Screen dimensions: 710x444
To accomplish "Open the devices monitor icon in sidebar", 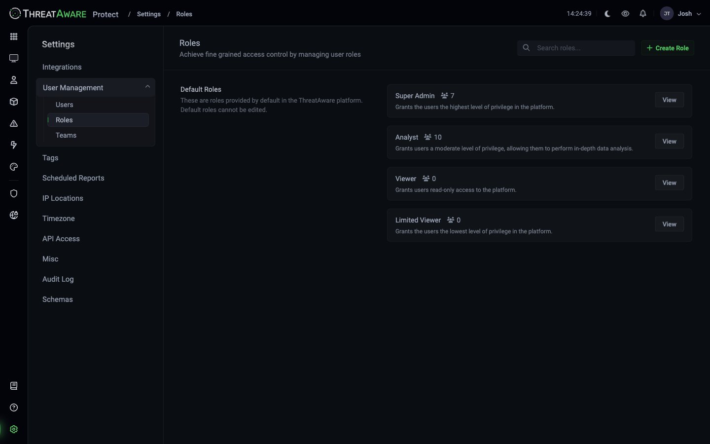I will 14,58.
